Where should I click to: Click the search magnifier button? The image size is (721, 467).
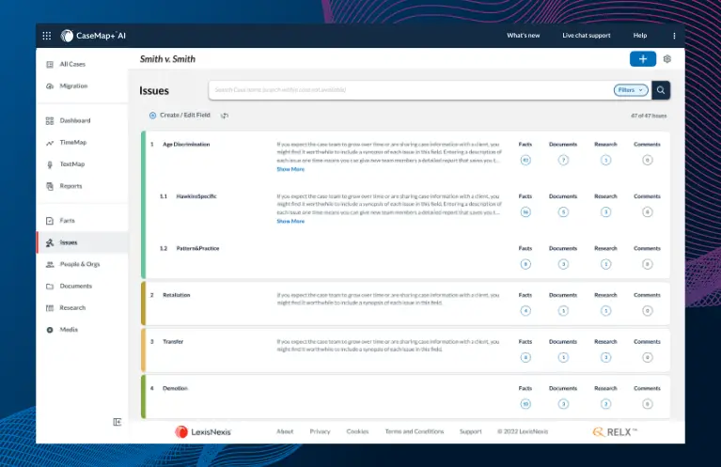(x=661, y=90)
